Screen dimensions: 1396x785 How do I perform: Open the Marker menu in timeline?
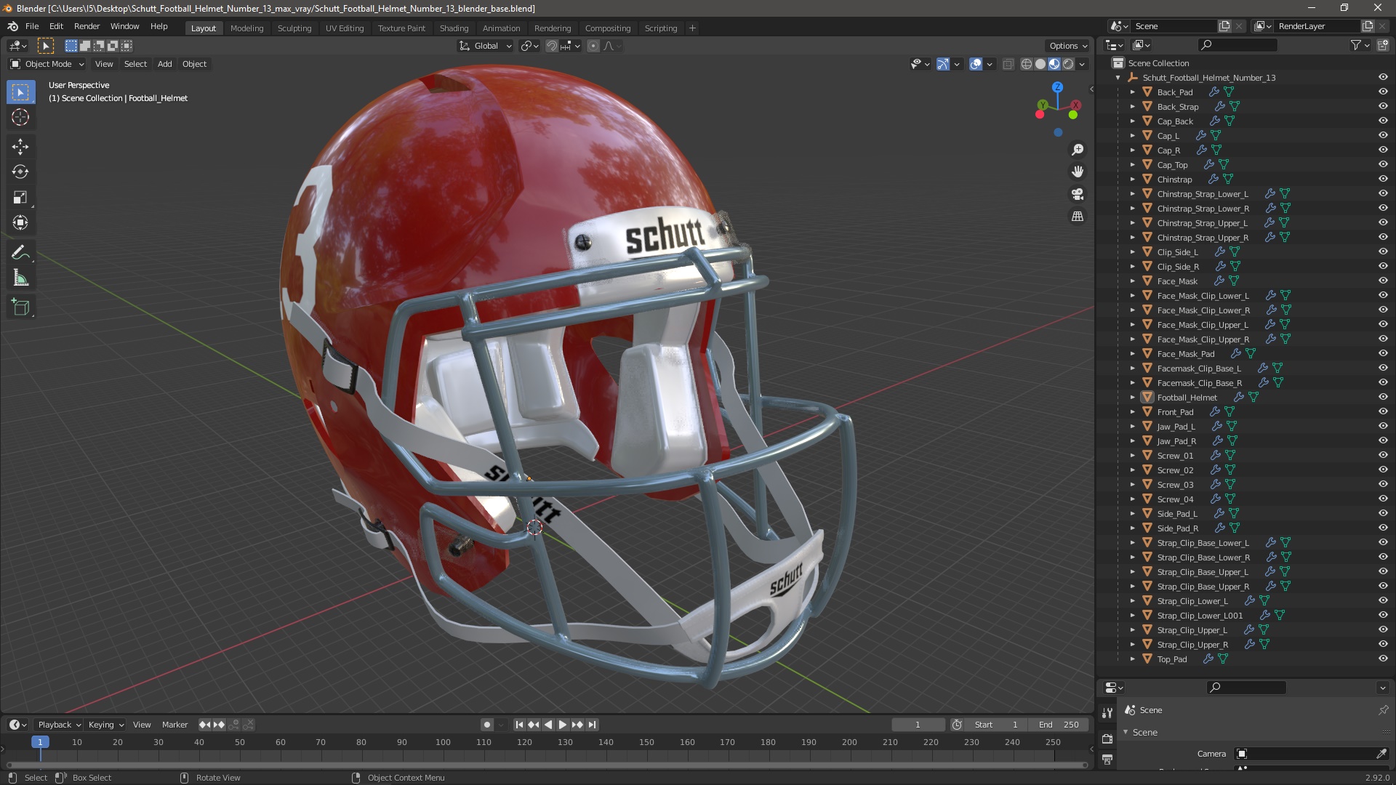[174, 725]
